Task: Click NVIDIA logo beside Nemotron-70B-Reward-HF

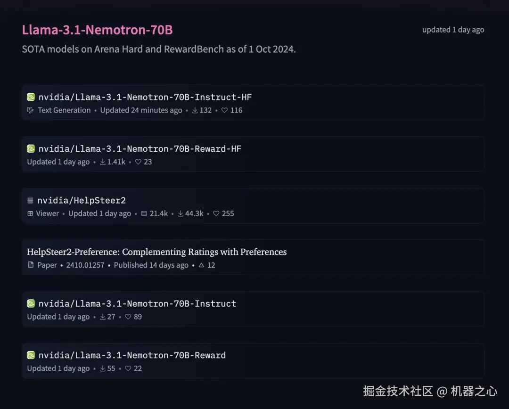Action: [x=31, y=149]
